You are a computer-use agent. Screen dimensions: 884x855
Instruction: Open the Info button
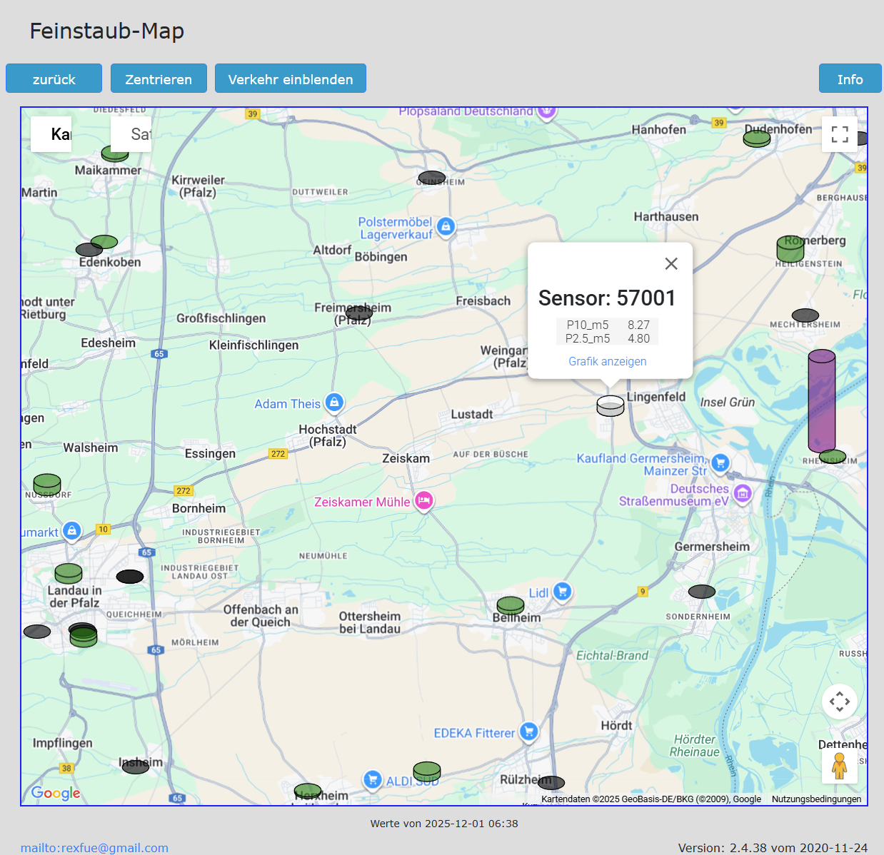point(850,79)
